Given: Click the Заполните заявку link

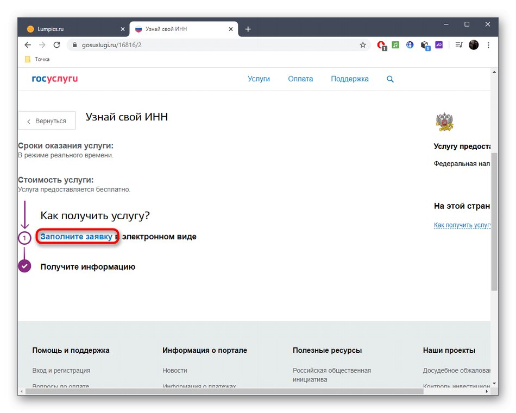Looking at the screenshot, I should click(x=77, y=237).
